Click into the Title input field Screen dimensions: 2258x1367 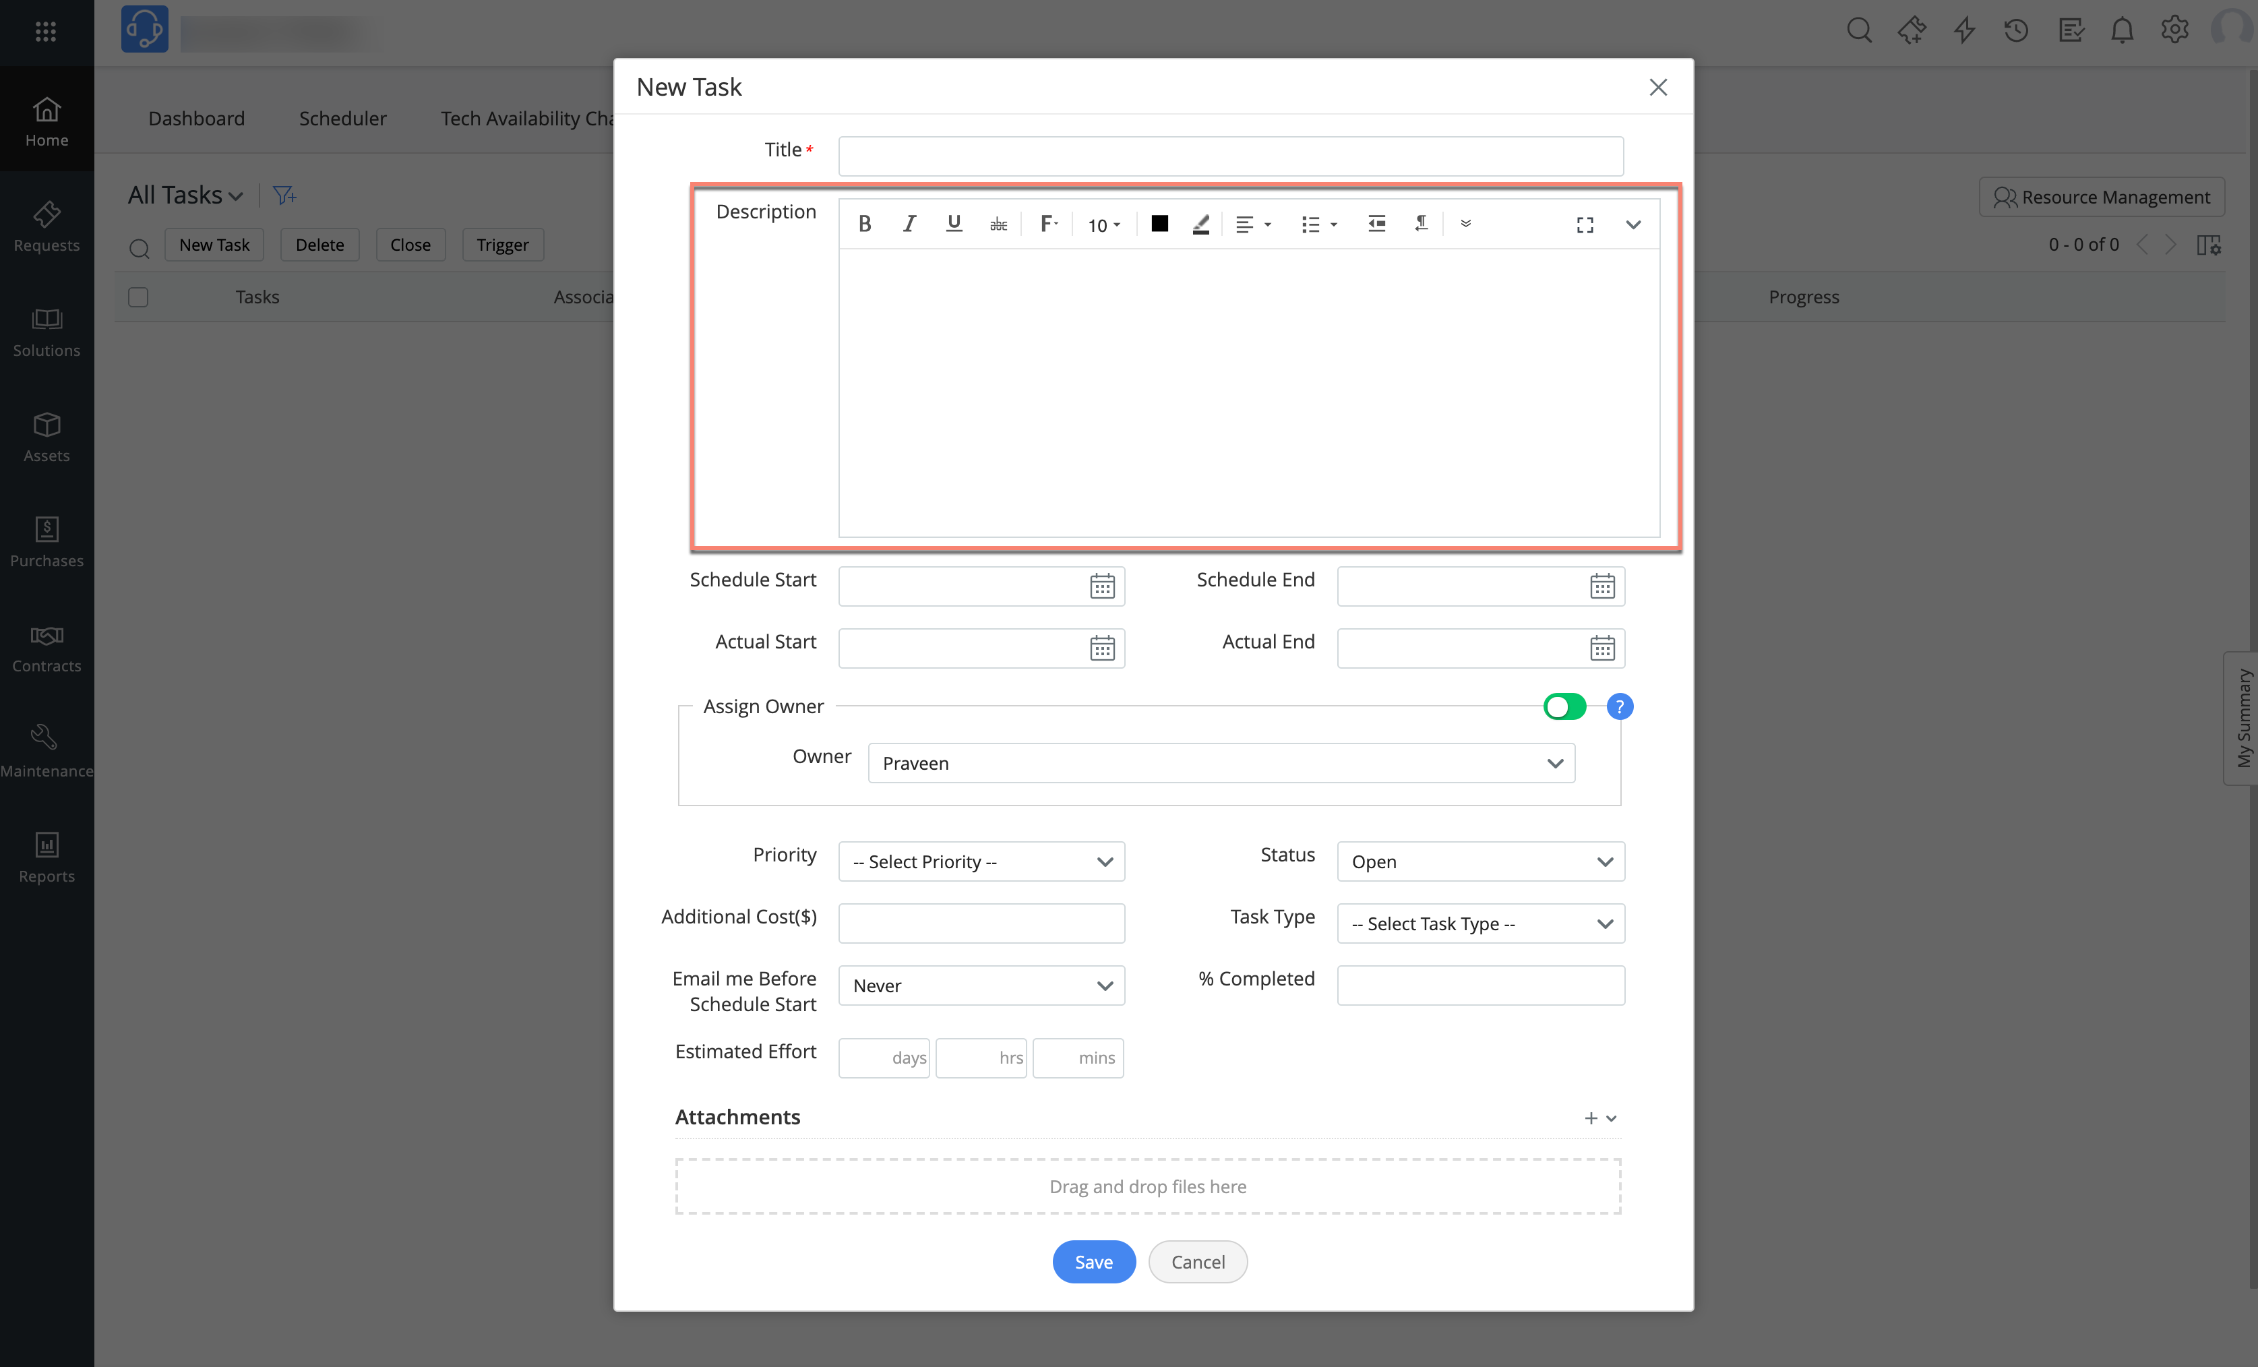(x=1230, y=156)
